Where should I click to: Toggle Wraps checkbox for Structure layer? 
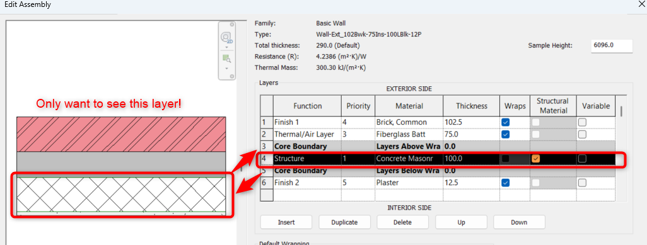click(x=505, y=159)
